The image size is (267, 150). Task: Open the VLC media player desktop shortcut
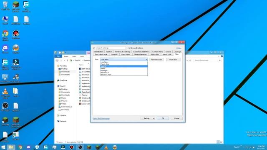click(x=5, y=93)
